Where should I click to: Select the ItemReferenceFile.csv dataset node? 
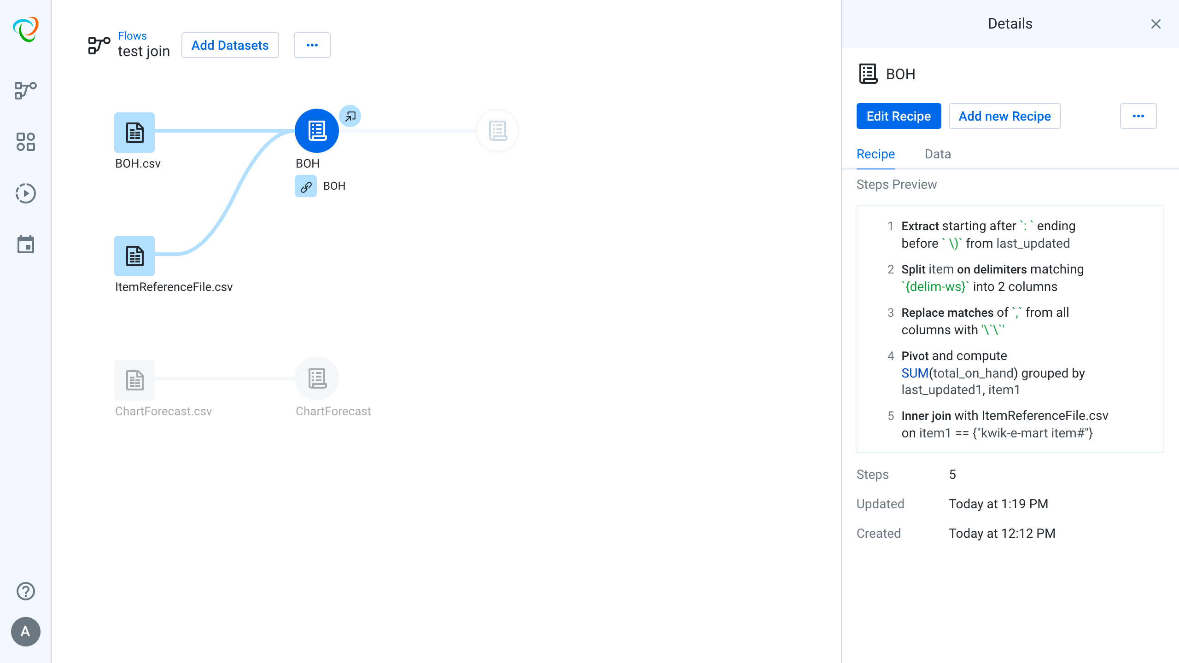coord(134,256)
